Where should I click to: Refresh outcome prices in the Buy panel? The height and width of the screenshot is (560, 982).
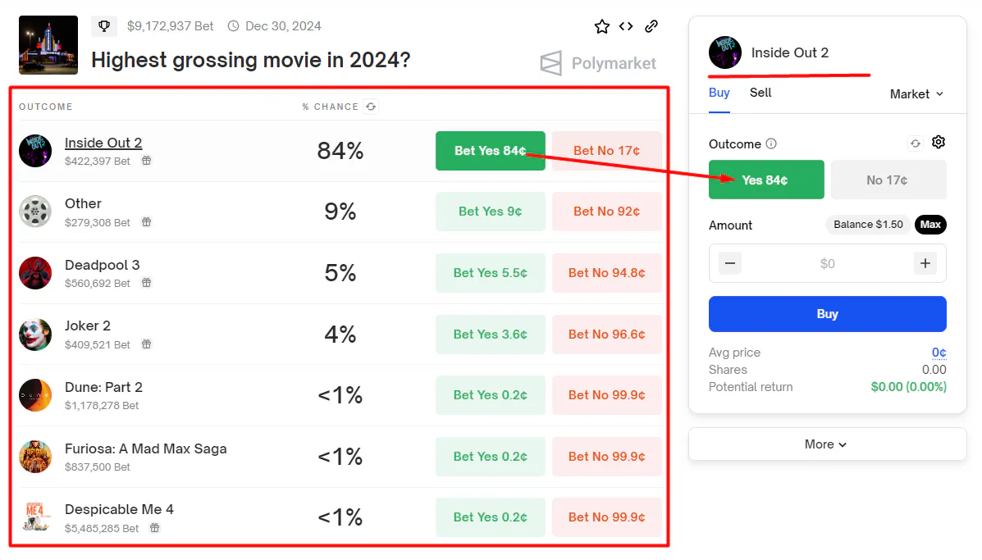point(916,142)
